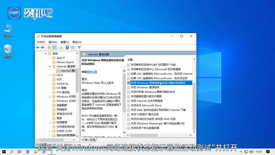
Task: Select the URL Microsoft.com 则关闭 Internet policy
Action: [x=160, y=74]
